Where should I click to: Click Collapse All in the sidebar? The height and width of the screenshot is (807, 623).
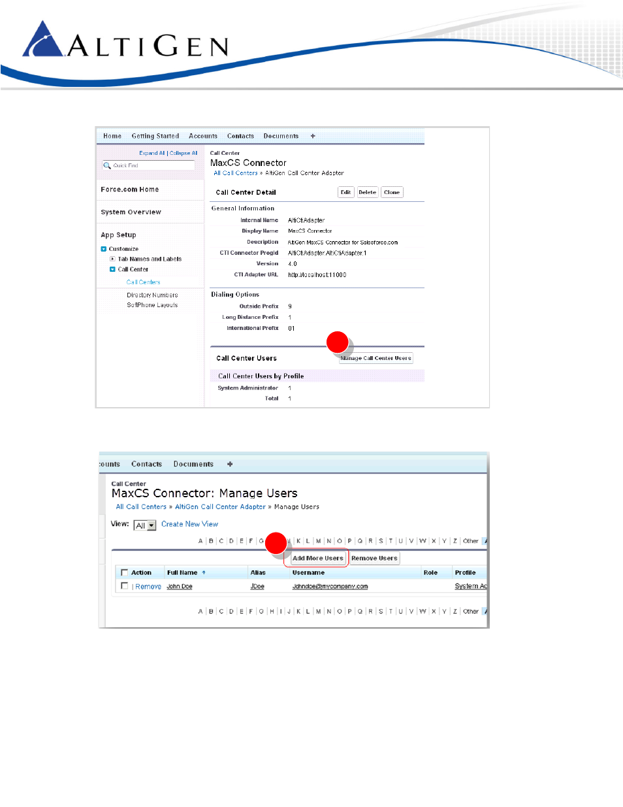click(x=184, y=153)
